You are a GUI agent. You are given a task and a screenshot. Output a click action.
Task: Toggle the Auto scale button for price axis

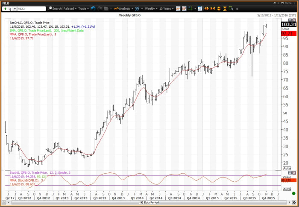pos(287,169)
